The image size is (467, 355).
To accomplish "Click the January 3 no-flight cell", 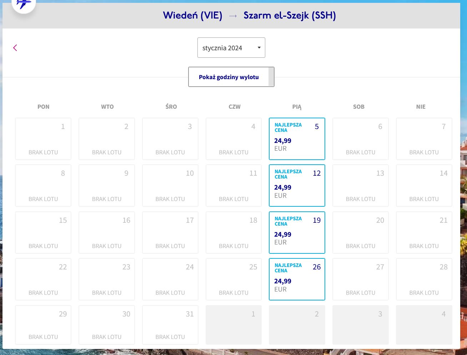I will [x=170, y=139].
